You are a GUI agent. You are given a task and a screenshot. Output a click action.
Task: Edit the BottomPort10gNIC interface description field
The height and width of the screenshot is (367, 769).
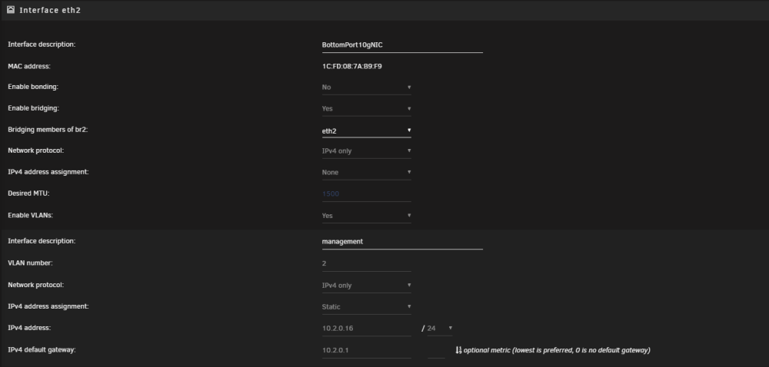402,45
